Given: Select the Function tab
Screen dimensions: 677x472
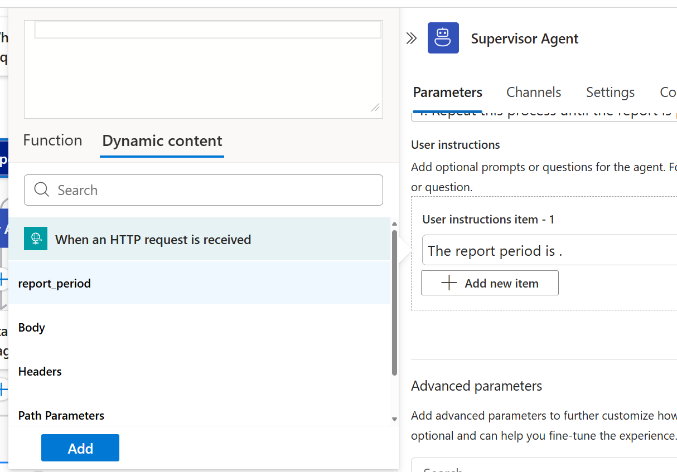Looking at the screenshot, I should coord(52,140).
